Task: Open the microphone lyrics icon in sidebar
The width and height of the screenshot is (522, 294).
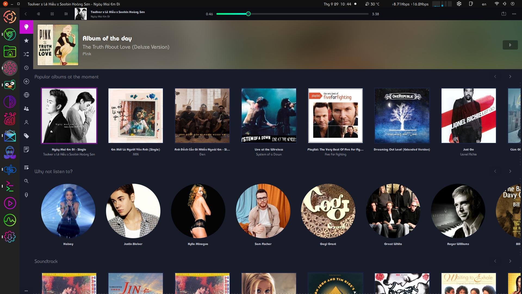Action: 26,195
